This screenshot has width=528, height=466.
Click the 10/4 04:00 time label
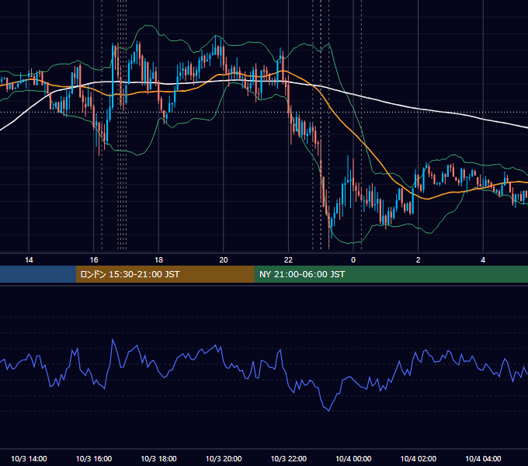click(483, 458)
